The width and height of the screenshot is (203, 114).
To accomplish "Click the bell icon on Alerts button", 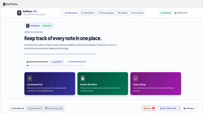I will coord(145,108).
